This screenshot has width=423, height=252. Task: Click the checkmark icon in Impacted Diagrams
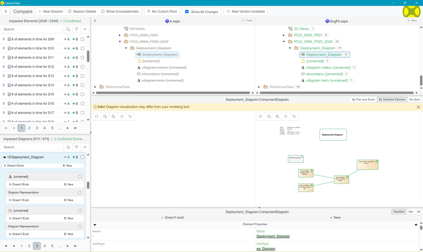pos(85,147)
